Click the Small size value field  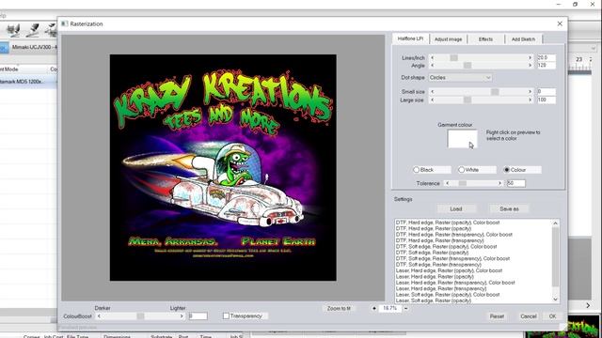pyautogui.click(x=547, y=92)
